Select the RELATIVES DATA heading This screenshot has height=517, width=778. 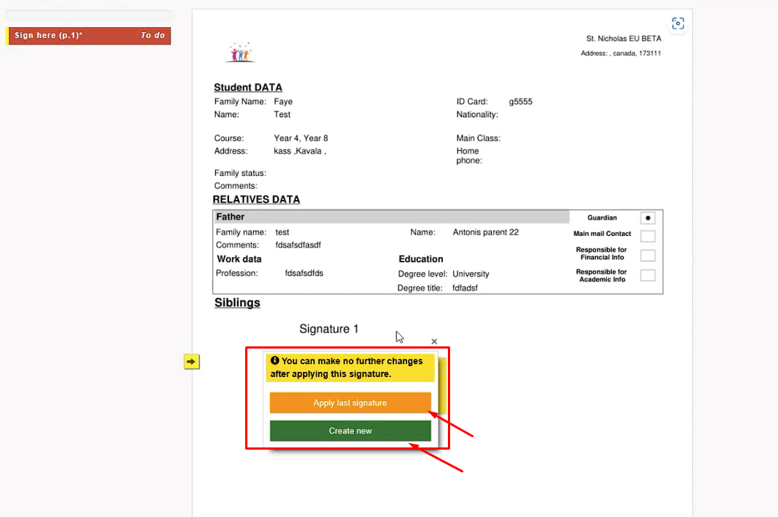tap(256, 200)
